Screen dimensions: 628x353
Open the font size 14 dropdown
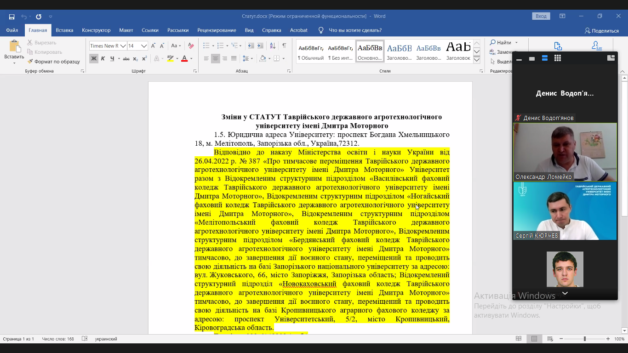click(x=144, y=46)
